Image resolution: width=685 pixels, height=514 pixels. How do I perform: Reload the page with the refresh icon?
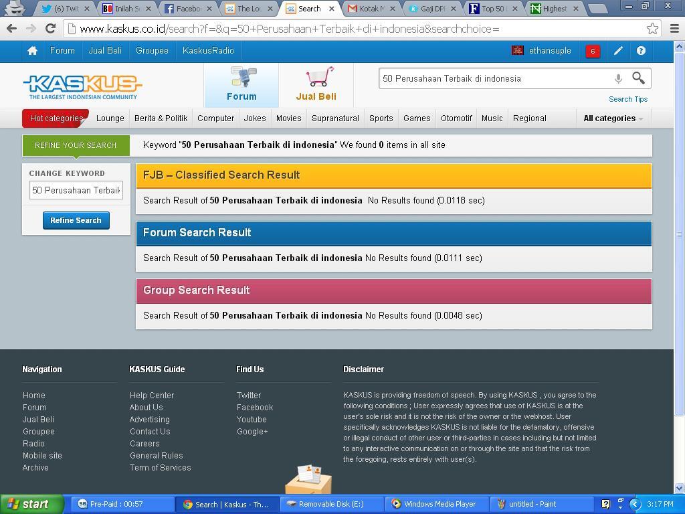(51, 29)
